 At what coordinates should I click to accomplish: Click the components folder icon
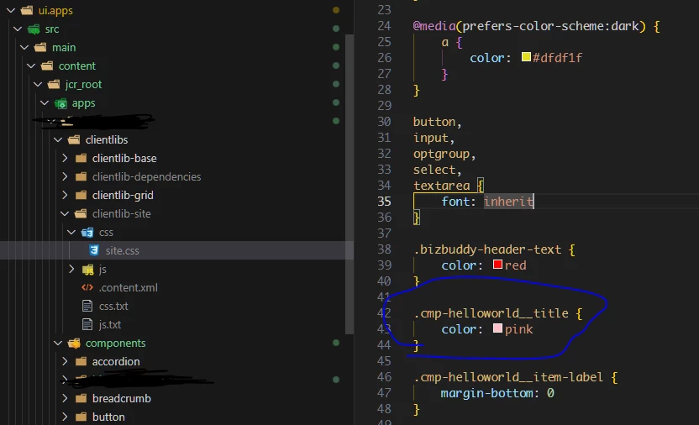(74, 343)
